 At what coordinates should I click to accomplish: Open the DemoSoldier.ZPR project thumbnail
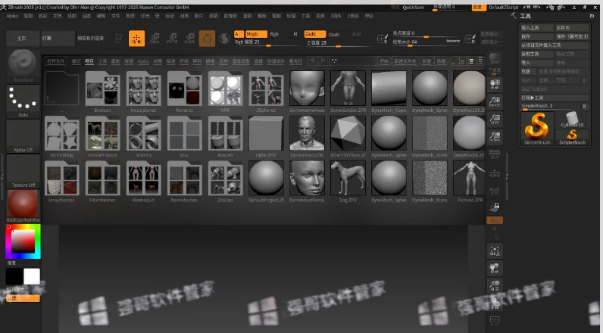pyautogui.click(x=348, y=92)
